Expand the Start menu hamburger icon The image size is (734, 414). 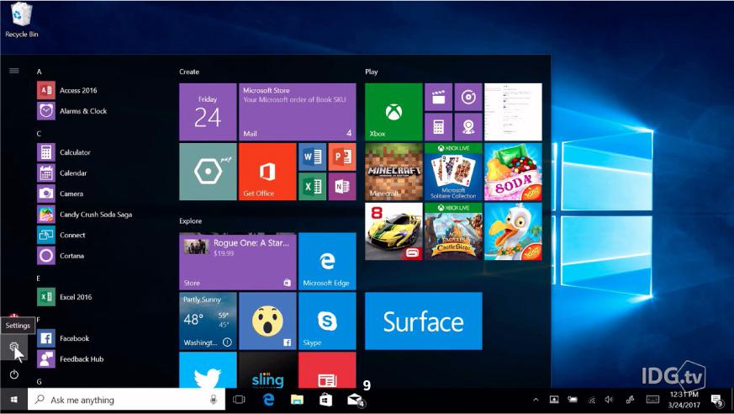pos(14,71)
